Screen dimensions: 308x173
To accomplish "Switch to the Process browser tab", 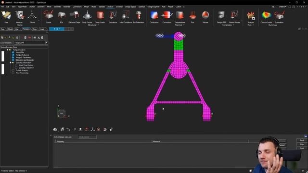I will point(26,29).
